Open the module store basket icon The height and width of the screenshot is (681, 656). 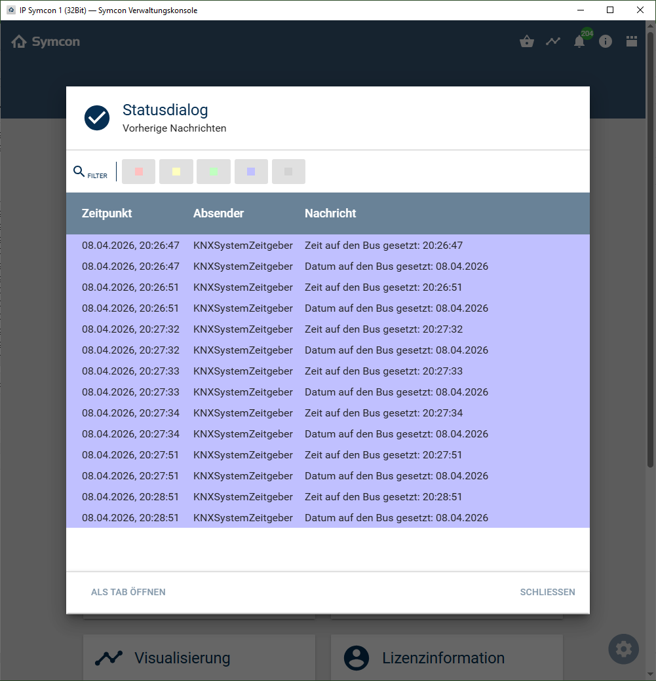coord(526,42)
